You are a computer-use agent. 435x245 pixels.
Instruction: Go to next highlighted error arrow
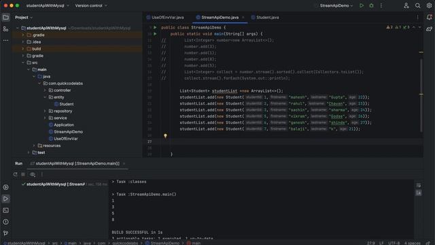[419, 27]
